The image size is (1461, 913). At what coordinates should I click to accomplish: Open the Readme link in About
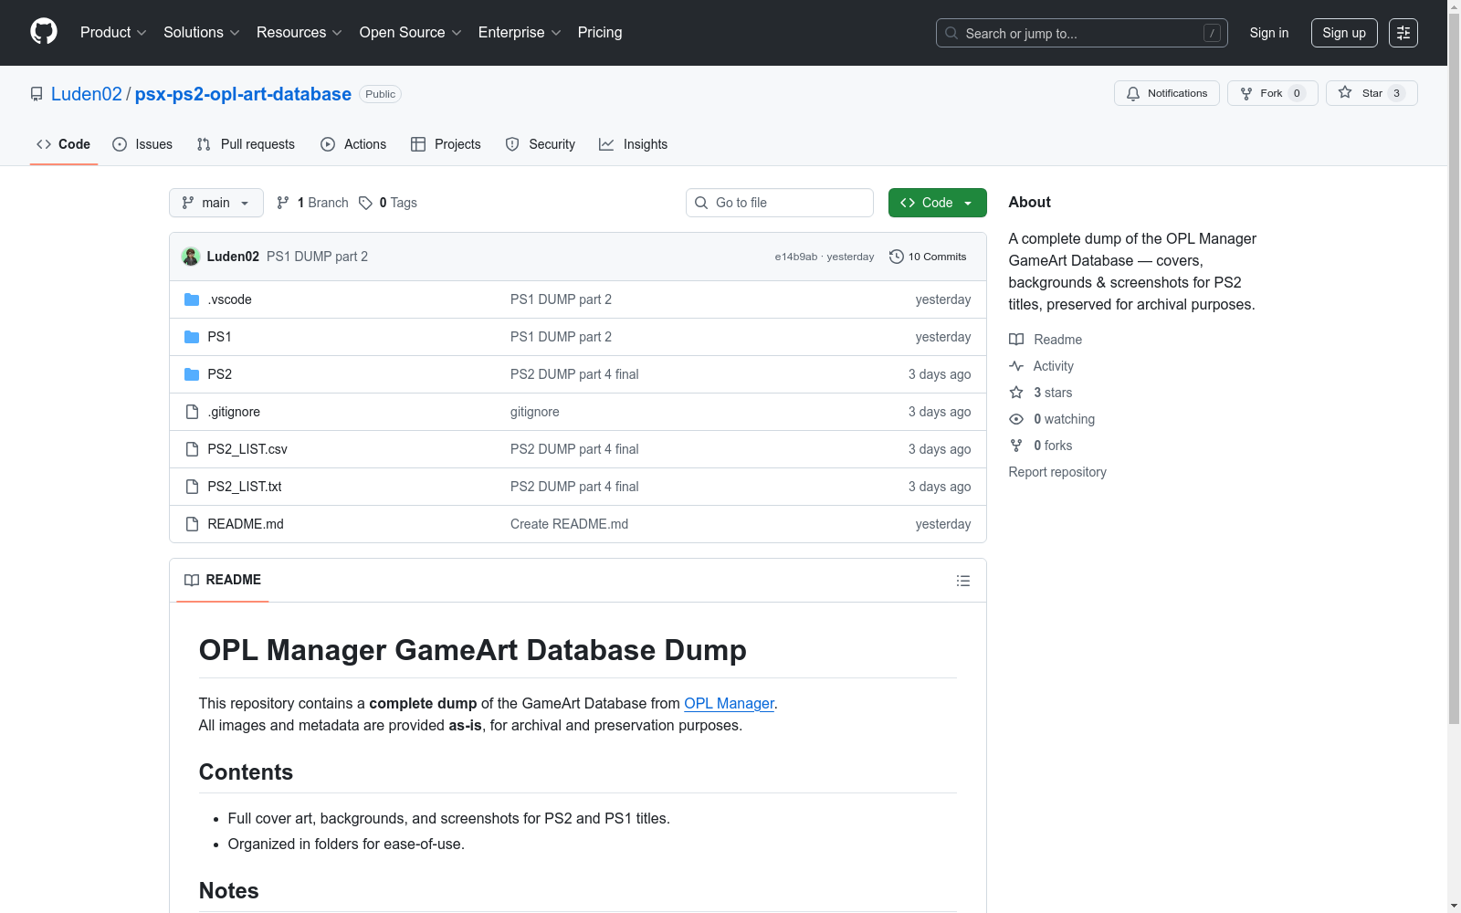pyautogui.click(x=1046, y=340)
